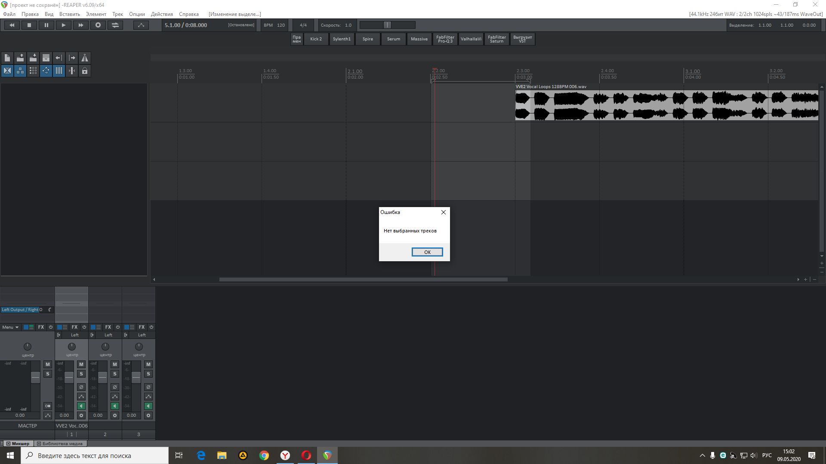Open the Left input selector on track 1

(x=75, y=335)
